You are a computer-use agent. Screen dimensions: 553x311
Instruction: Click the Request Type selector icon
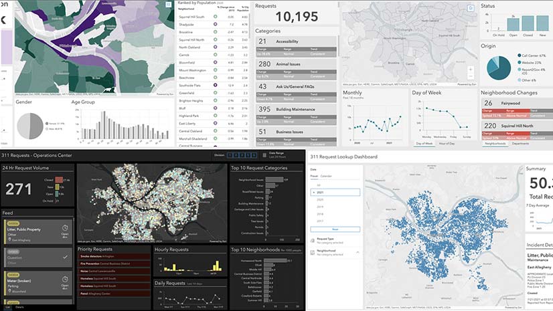tap(313, 241)
